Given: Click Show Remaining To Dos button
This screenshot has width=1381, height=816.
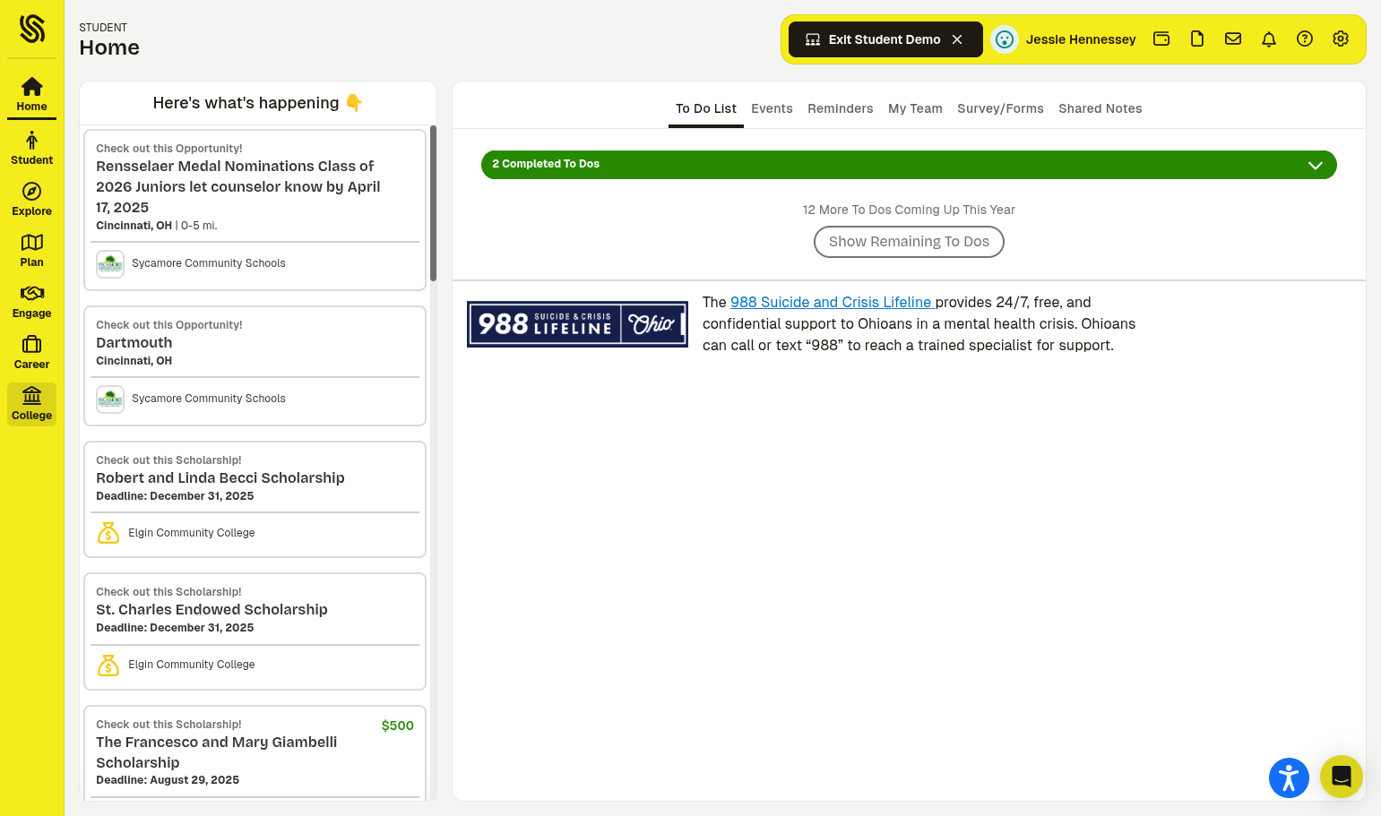Looking at the screenshot, I should pos(909,242).
